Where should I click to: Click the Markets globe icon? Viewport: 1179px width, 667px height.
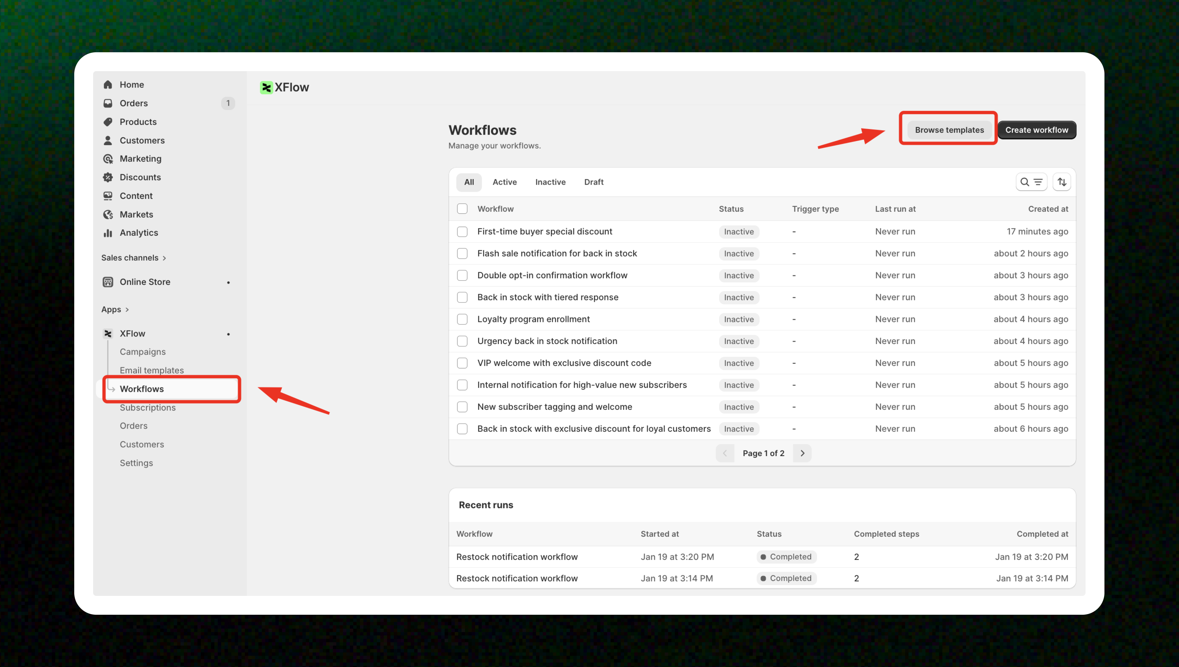click(108, 214)
